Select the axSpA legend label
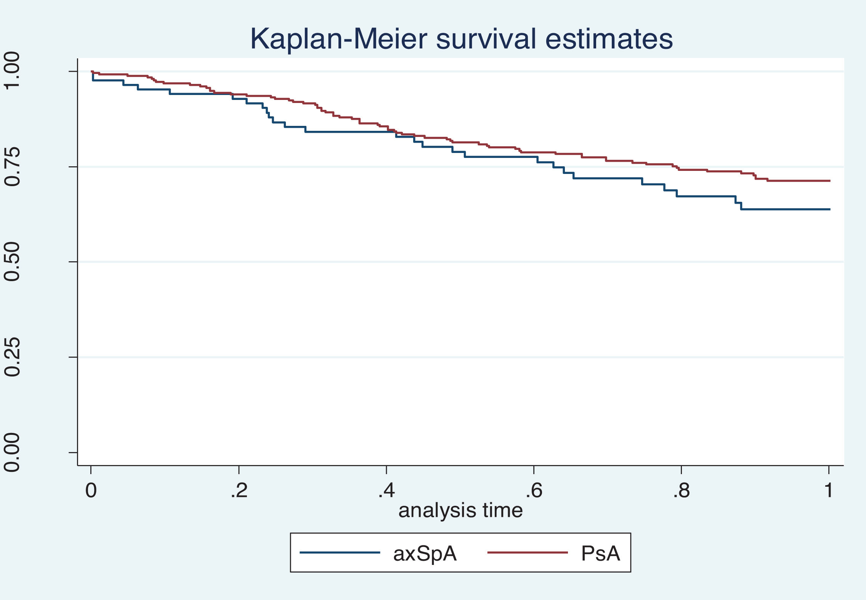Image resolution: width=866 pixels, height=600 pixels. click(x=425, y=553)
